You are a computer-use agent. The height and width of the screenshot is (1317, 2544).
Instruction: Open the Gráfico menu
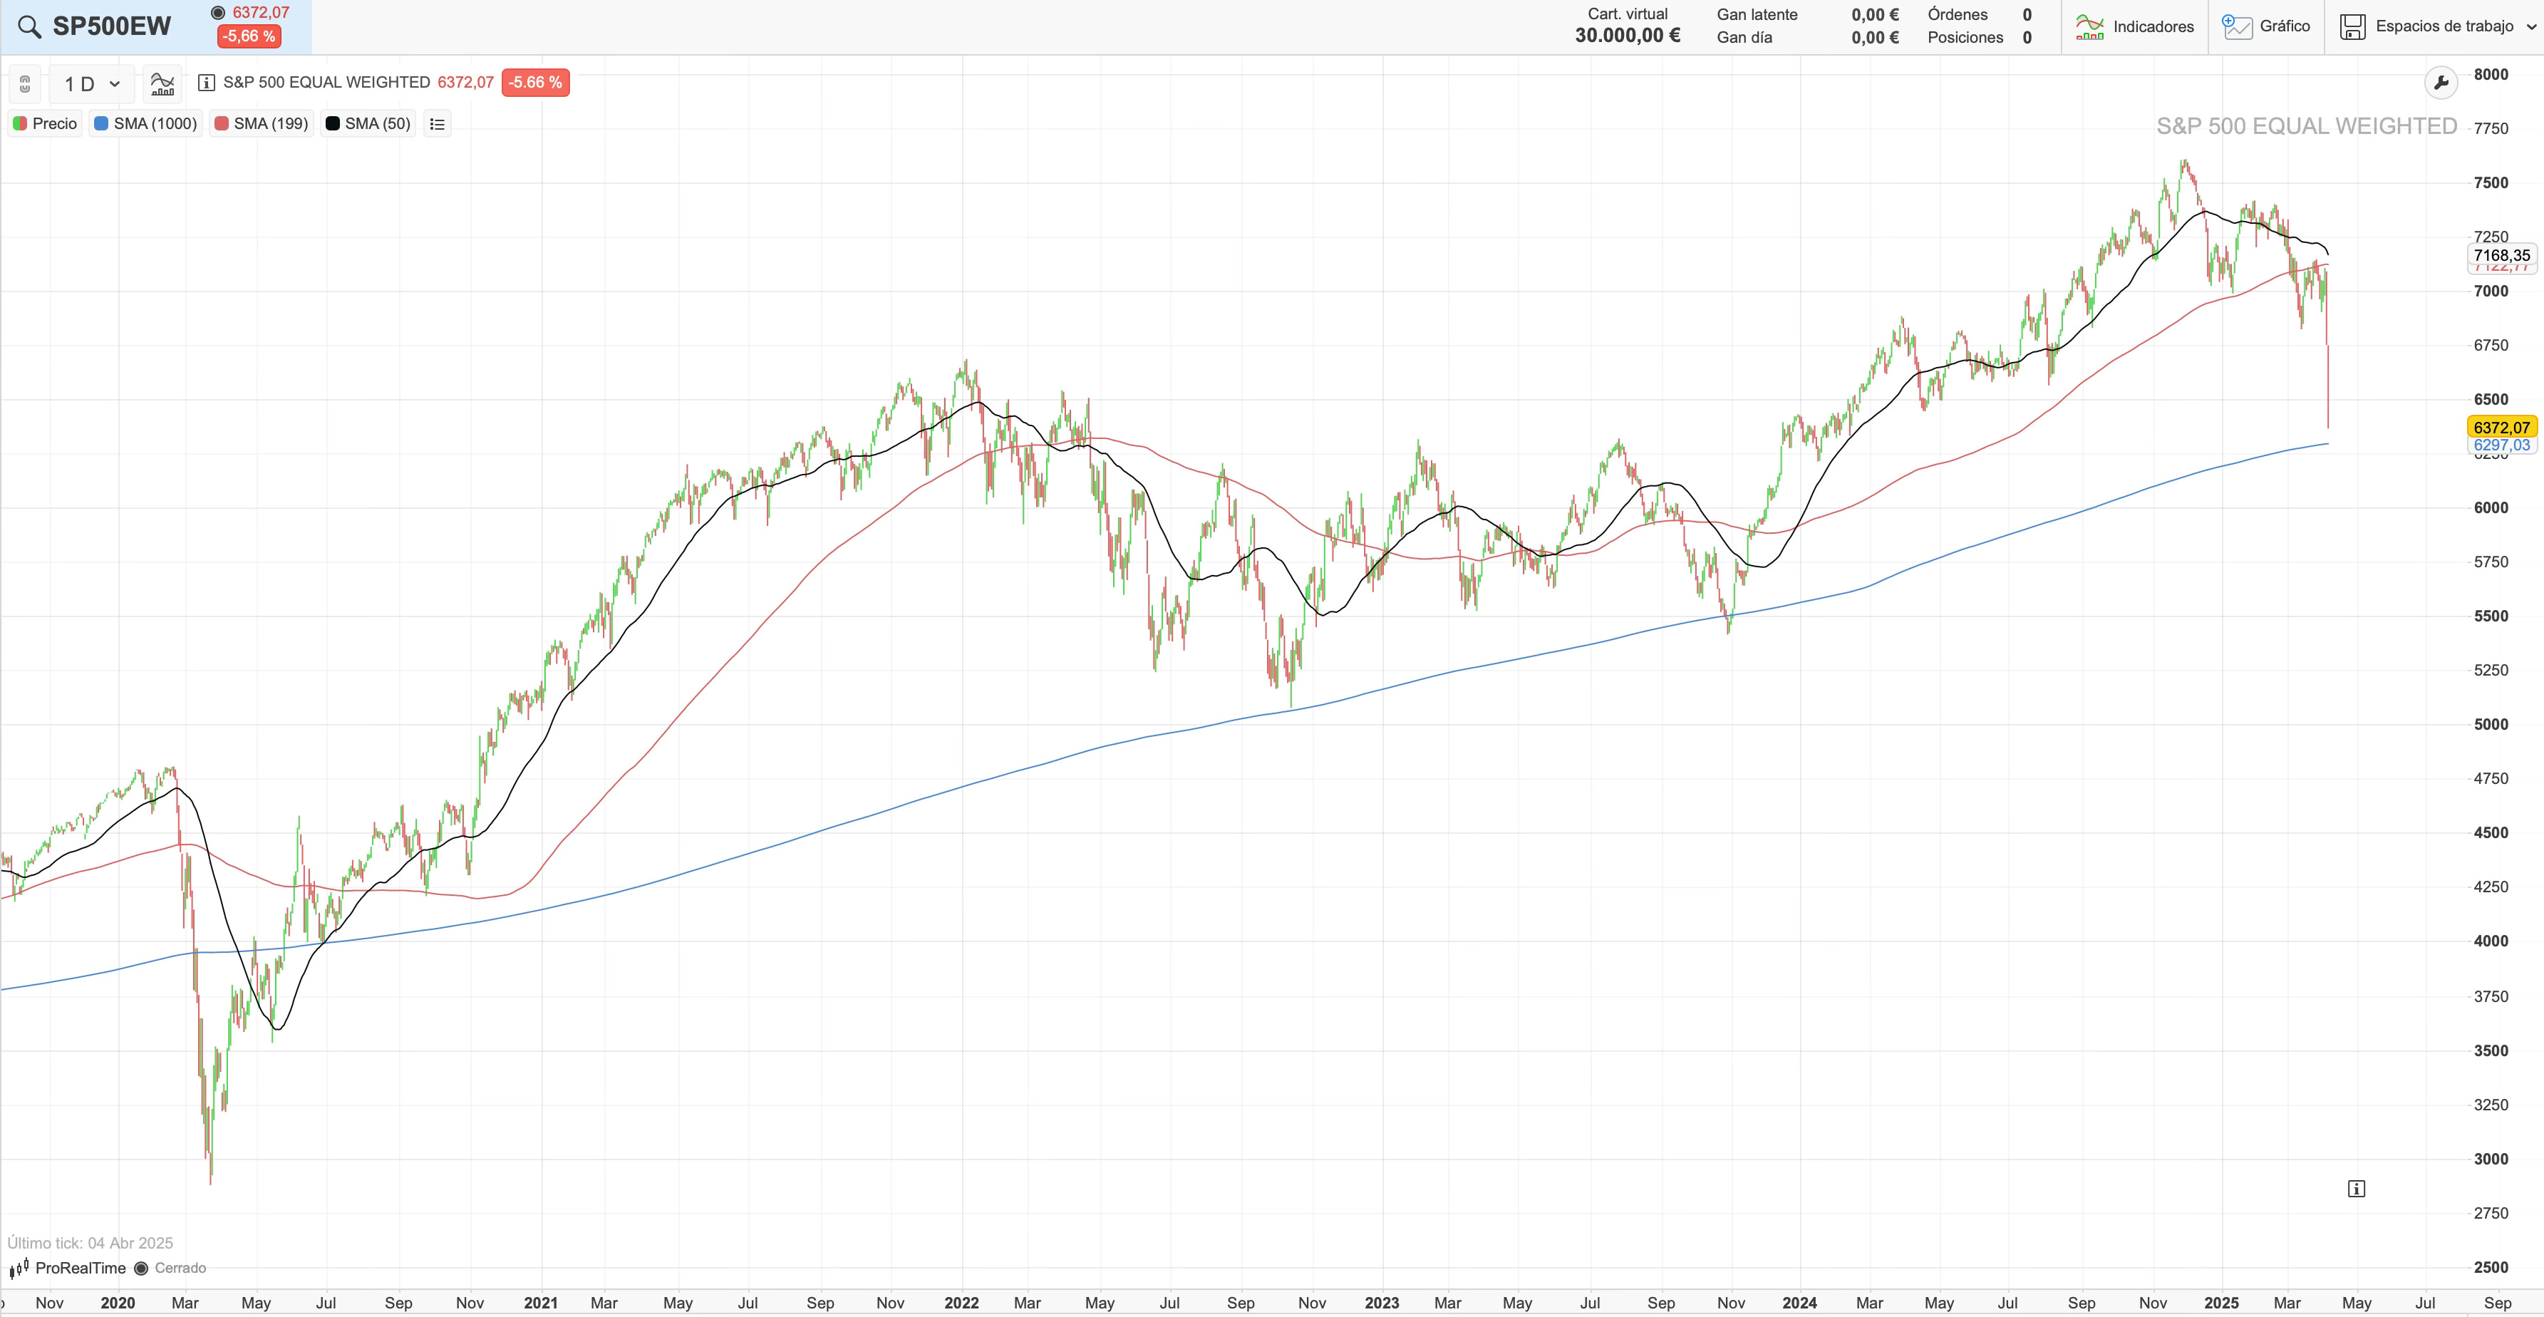[2267, 26]
